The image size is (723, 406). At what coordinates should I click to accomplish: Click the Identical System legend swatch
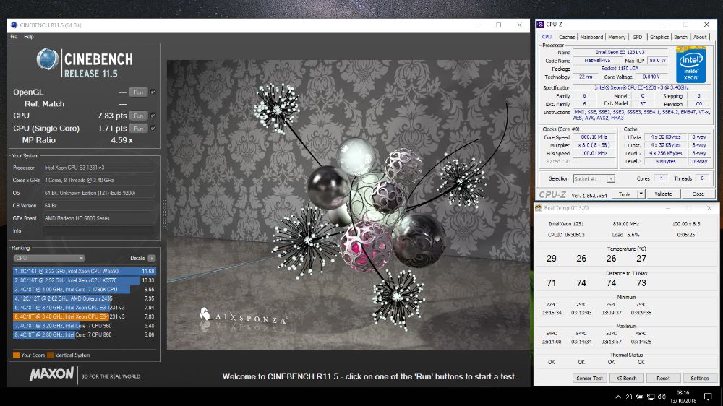tap(51, 355)
